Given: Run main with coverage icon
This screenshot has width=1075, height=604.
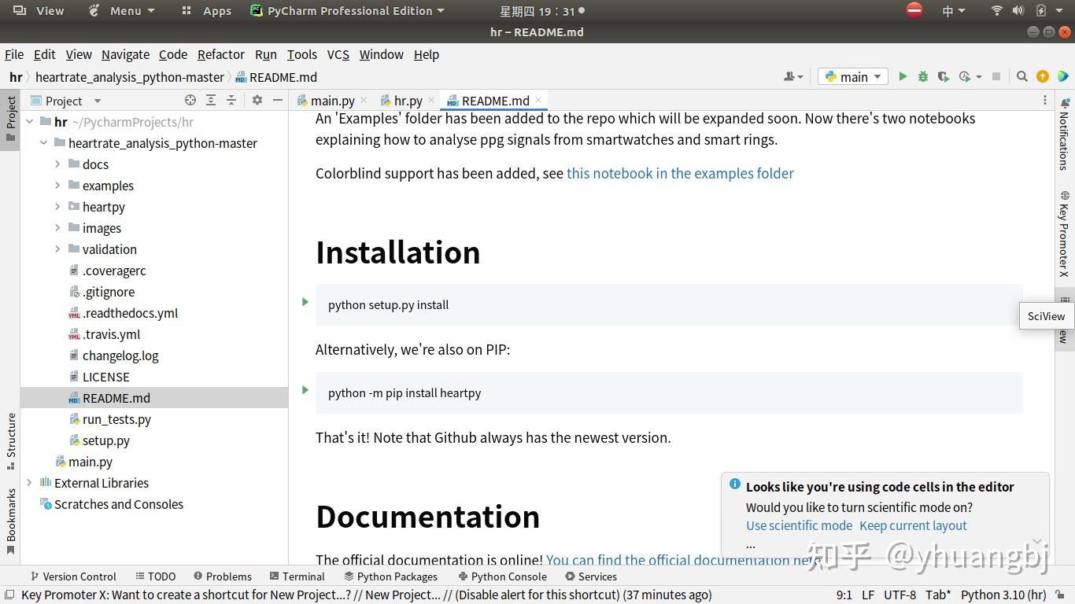Looking at the screenshot, I should click(943, 76).
